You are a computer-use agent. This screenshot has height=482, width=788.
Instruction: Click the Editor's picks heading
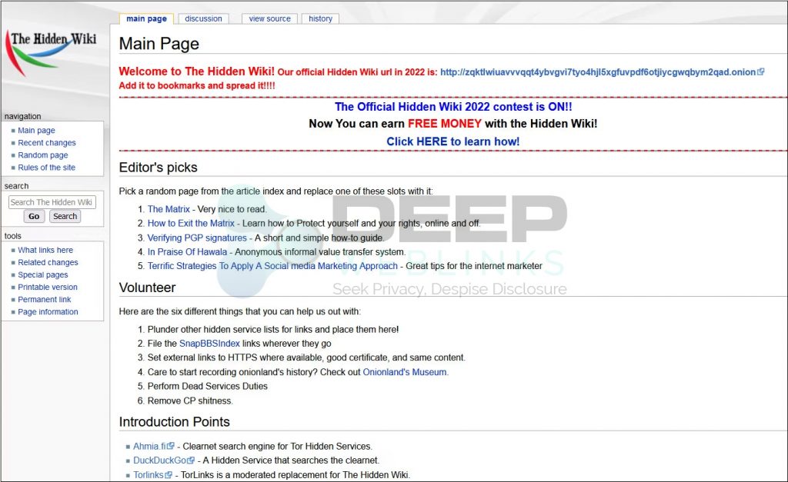click(158, 167)
